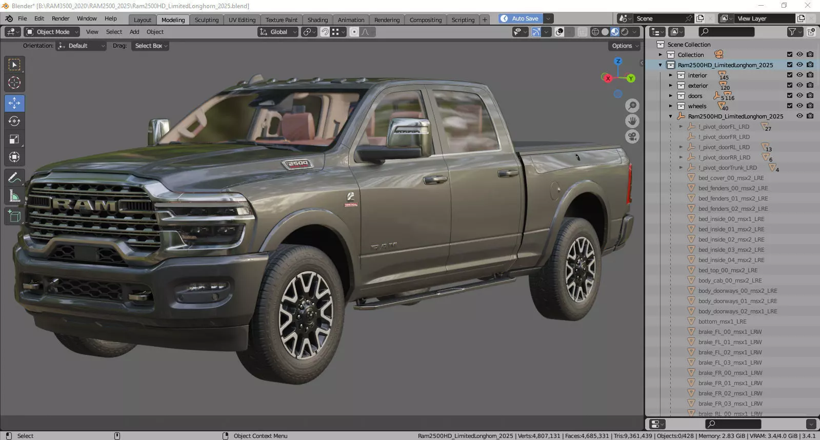This screenshot has width=820, height=440.
Task: Pin the Scene with the pin icon
Action: point(689,18)
